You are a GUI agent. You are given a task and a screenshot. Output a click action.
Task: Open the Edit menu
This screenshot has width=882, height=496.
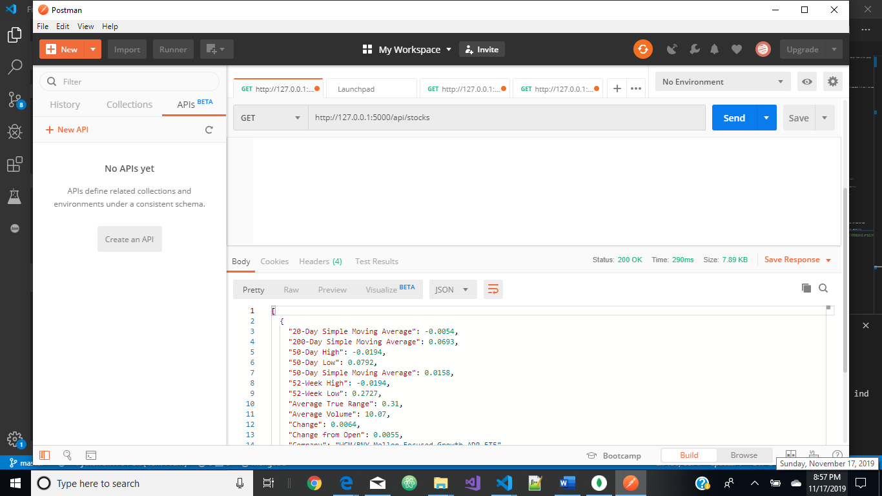(63, 26)
